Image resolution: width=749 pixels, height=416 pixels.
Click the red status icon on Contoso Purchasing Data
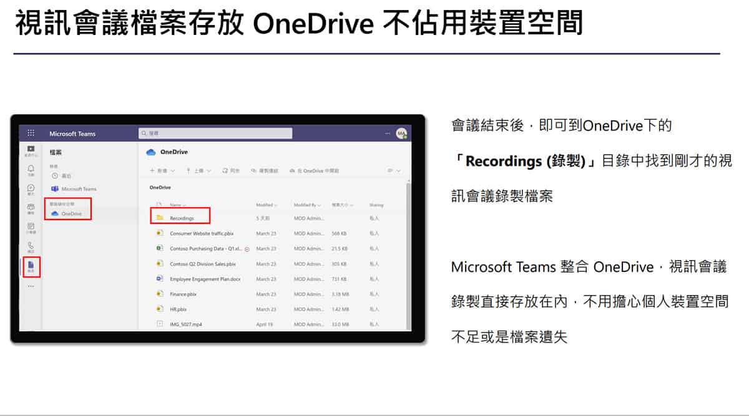247,249
